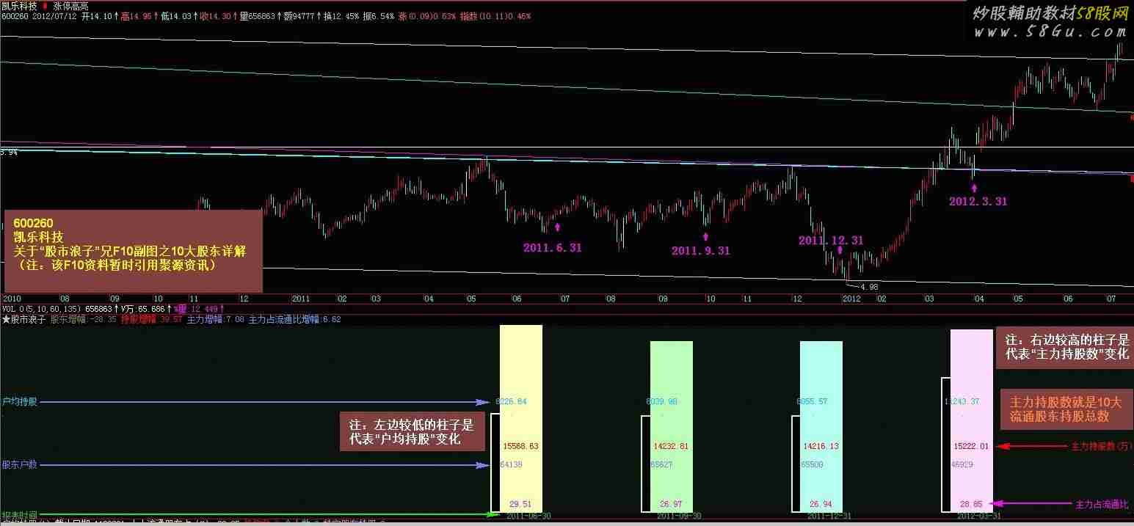Viewport: 1134px width, 526px height.
Task: Click the 主力增幅:7.08 readout
Action: tap(216, 319)
